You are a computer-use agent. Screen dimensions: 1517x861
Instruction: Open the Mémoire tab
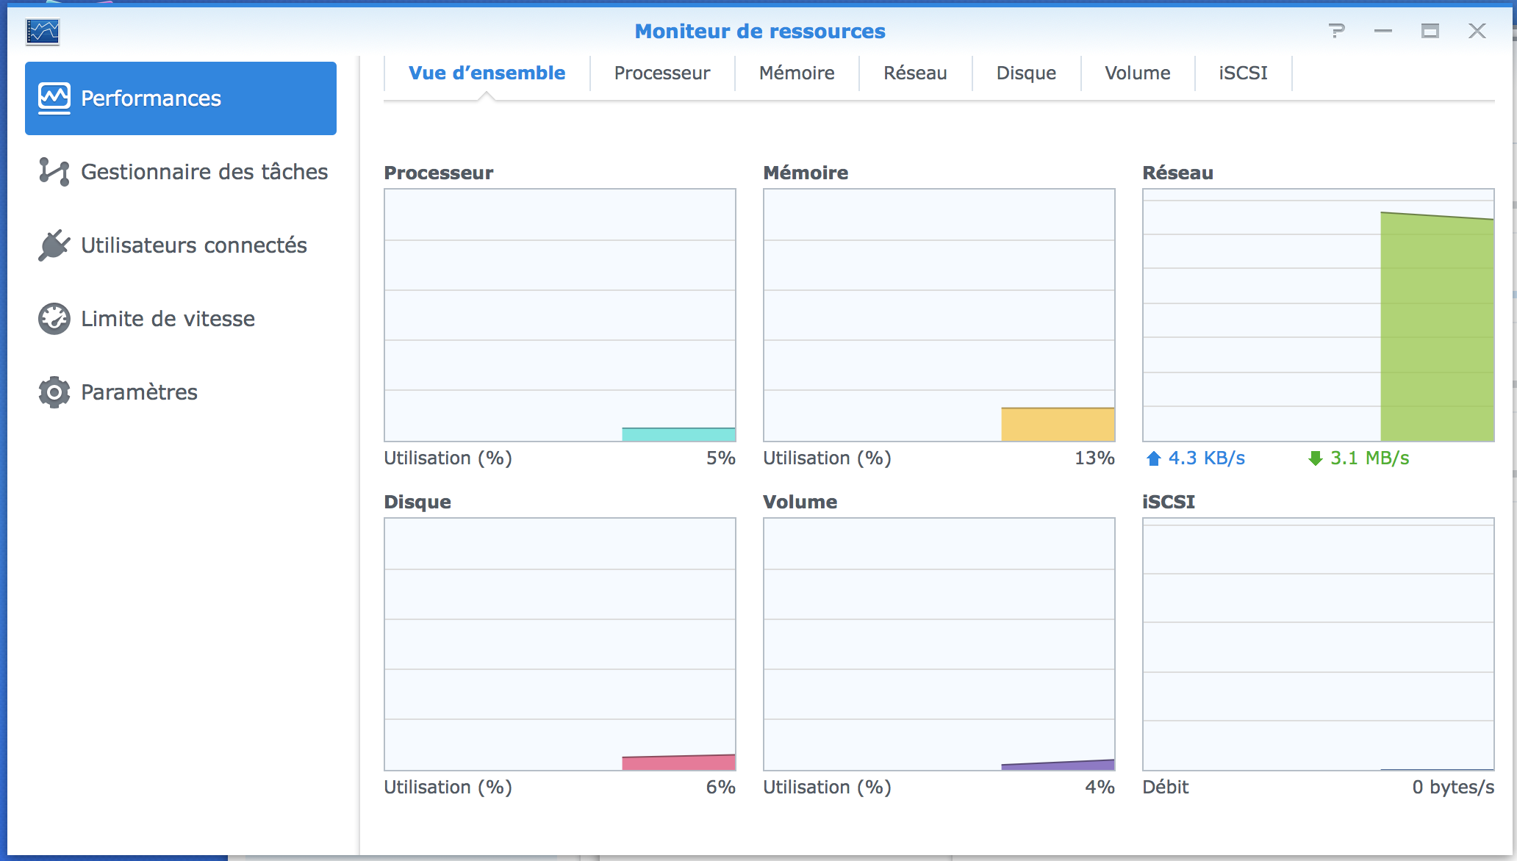(x=797, y=73)
